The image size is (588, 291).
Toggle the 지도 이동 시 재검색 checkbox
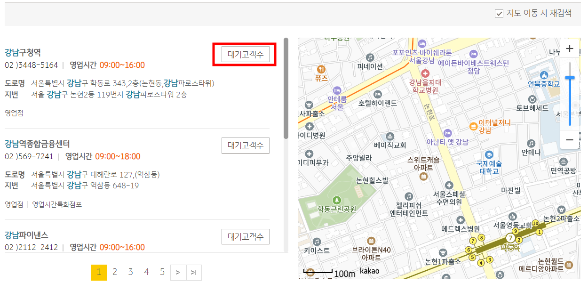click(499, 14)
